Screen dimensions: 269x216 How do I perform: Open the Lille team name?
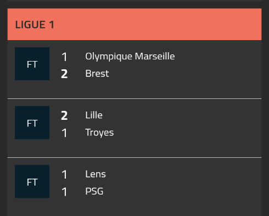(94, 115)
